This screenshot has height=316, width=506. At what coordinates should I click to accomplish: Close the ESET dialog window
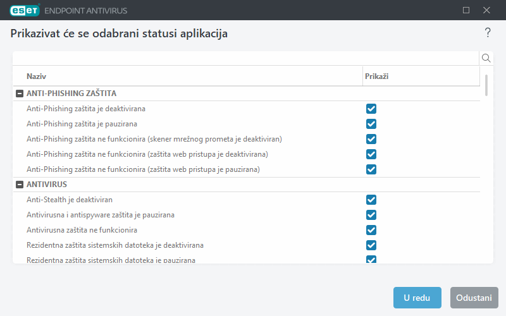[486, 10]
